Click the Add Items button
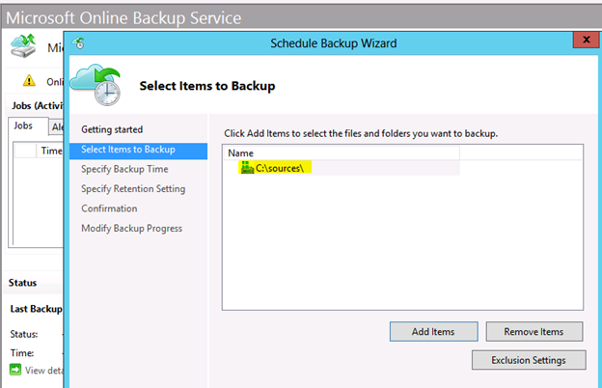 coord(433,331)
